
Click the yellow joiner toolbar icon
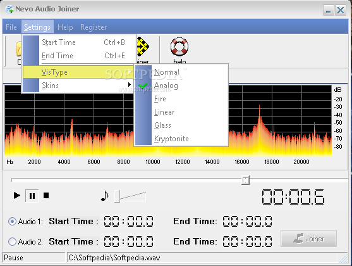[143, 47]
